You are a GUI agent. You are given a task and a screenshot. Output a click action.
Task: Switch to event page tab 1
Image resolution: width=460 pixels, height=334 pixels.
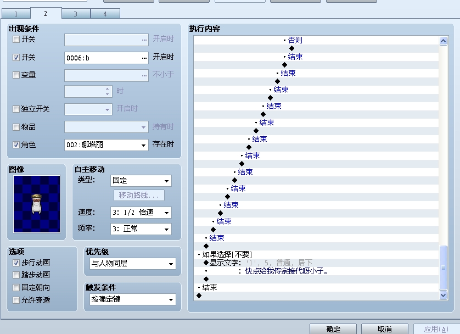[x=16, y=14]
